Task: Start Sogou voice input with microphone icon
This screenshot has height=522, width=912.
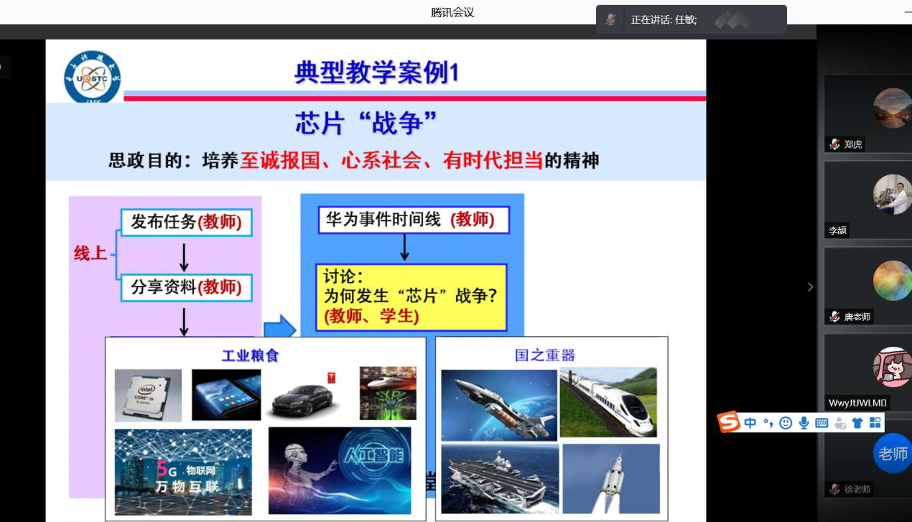Action: [804, 423]
